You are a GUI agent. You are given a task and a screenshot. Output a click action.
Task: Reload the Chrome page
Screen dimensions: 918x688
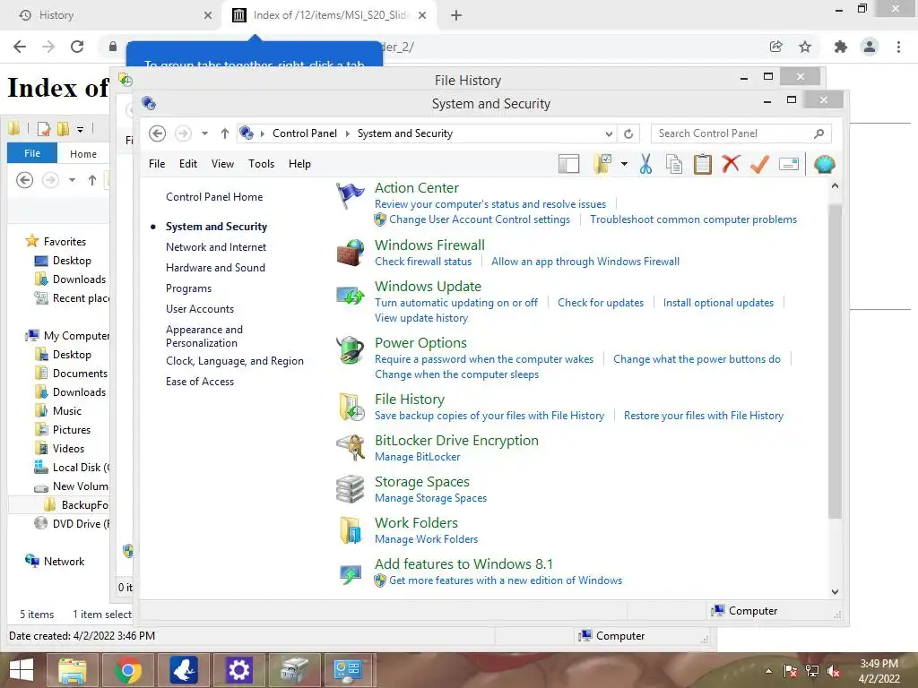point(77,47)
